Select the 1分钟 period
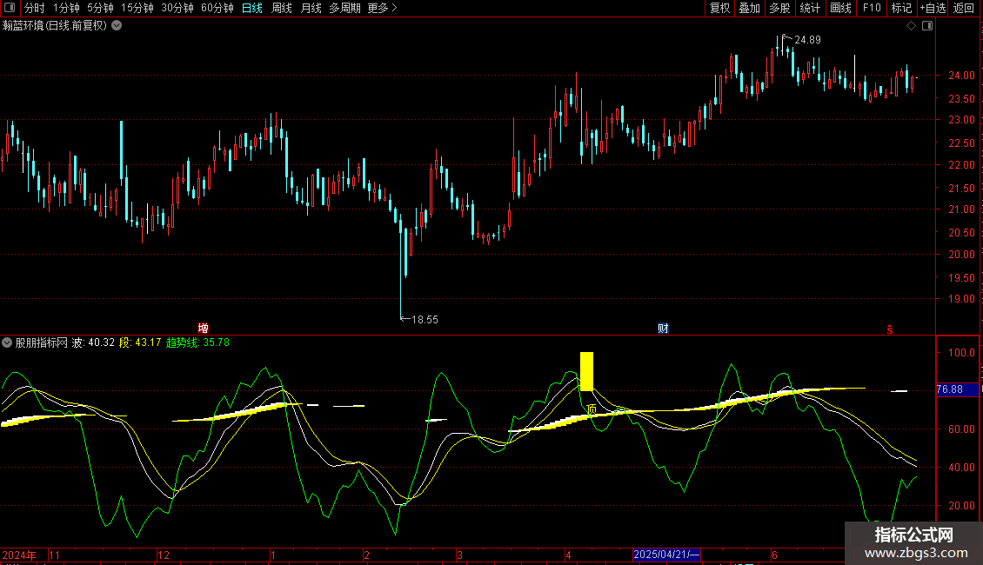 click(66, 8)
